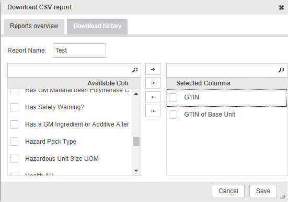Check the GTIN checkbox in Selected Columns
This screenshot has width=288, height=202.
173,97
